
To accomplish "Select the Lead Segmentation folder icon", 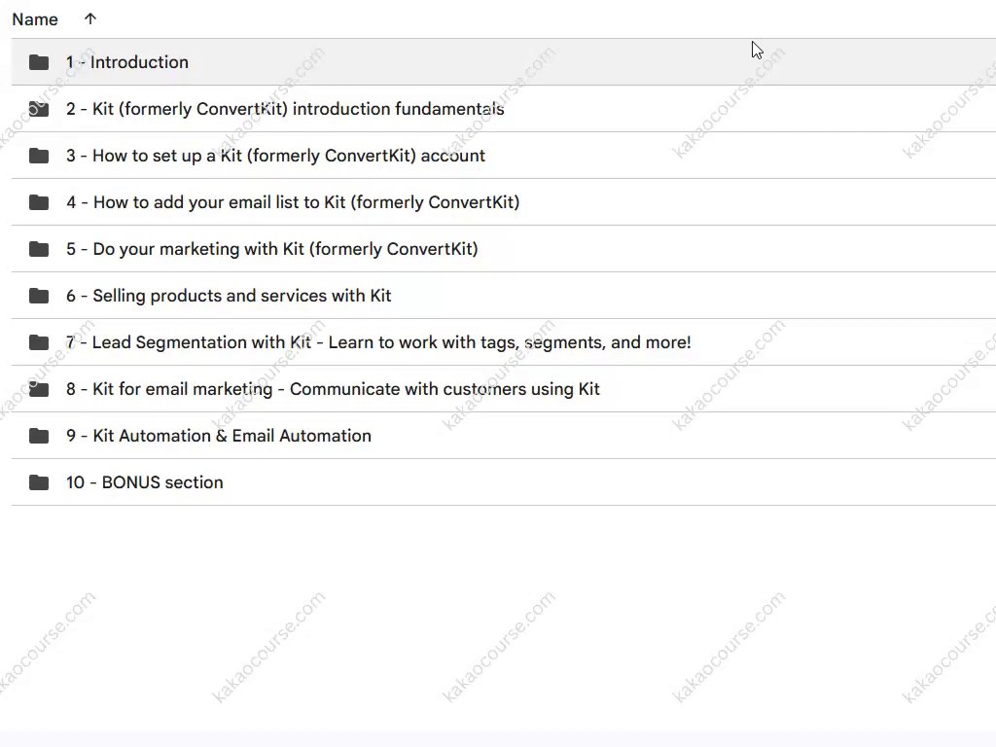I will tap(39, 342).
